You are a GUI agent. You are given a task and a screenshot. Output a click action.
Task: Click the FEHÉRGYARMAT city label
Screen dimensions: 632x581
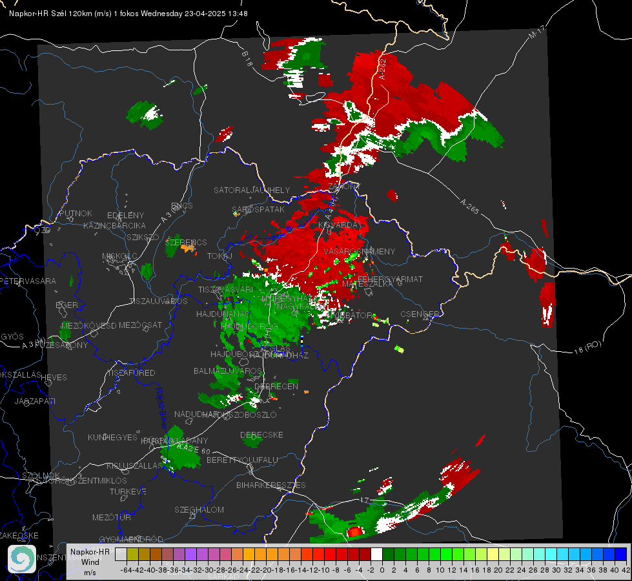(x=390, y=279)
